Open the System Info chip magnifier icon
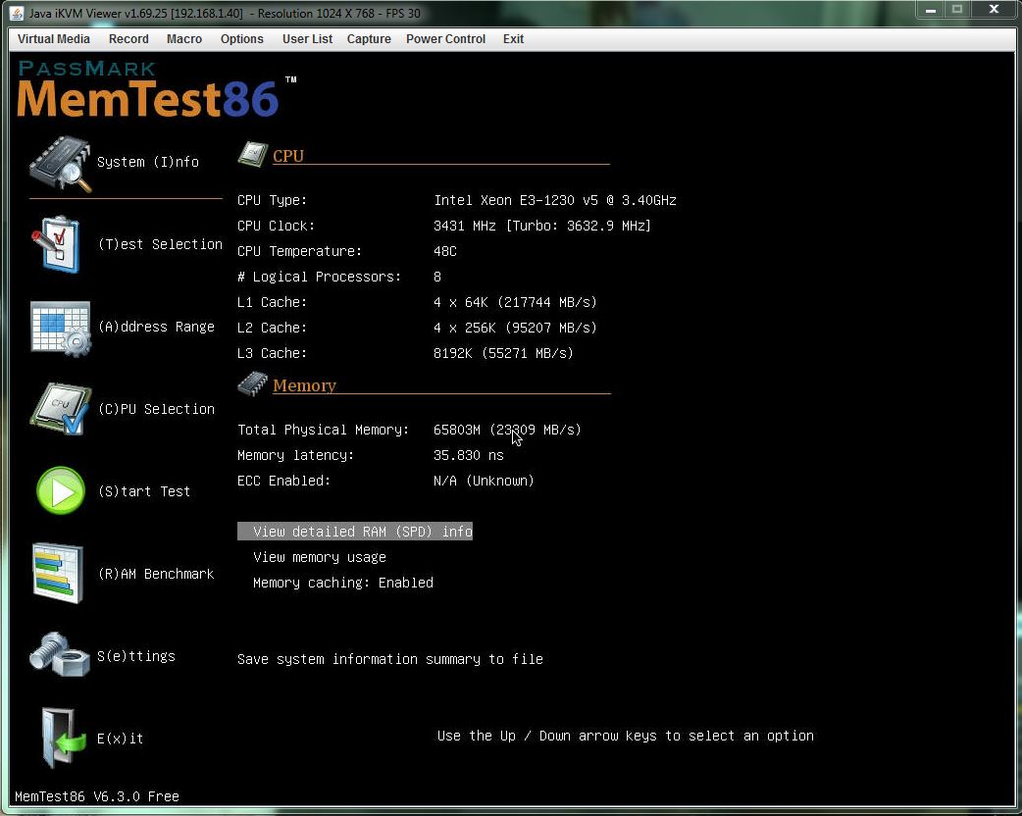 click(x=60, y=164)
